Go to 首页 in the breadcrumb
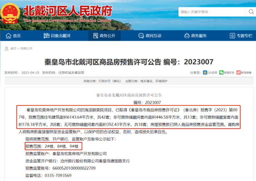This screenshot has width=256, height=181. [x=13, y=48]
